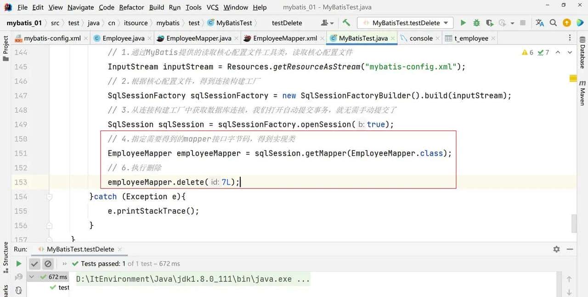Image resolution: width=588 pixels, height=297 pixels.
Task: Open Search Everywhere magnifier icon
Action: tap(553, 23)
